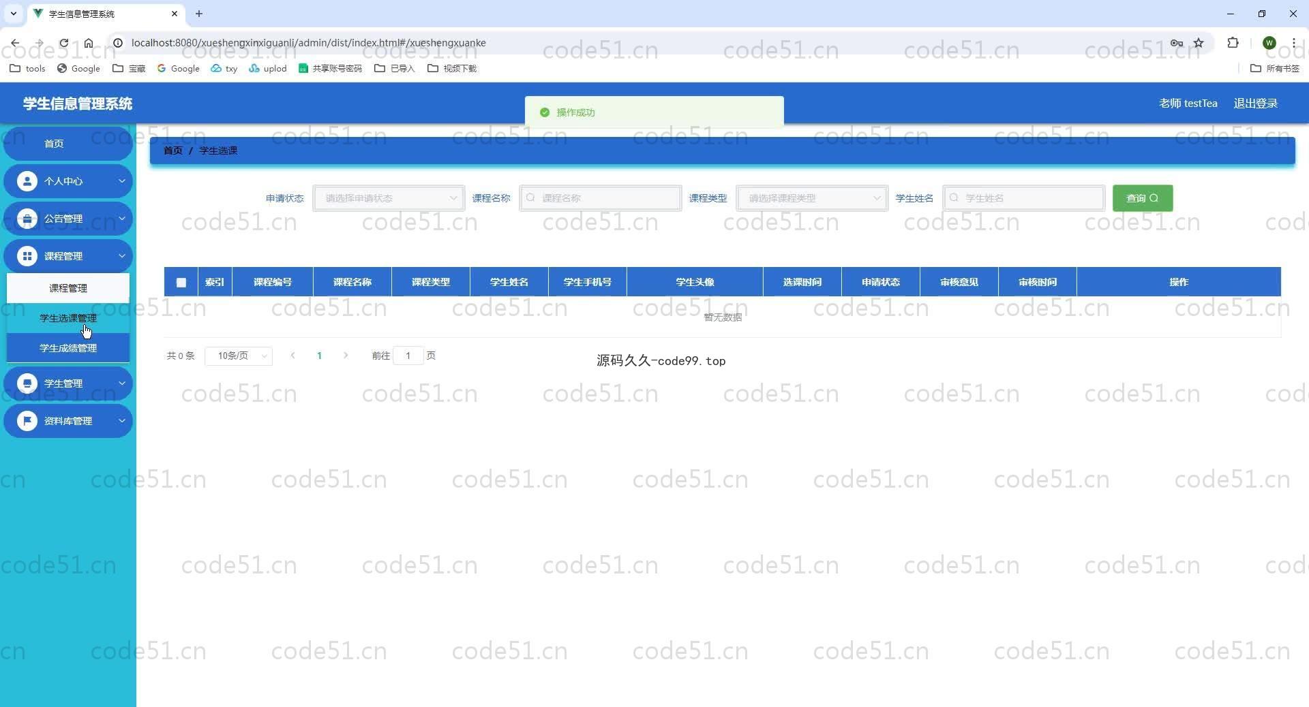Select page number 1 in pagination

[319, 356]
